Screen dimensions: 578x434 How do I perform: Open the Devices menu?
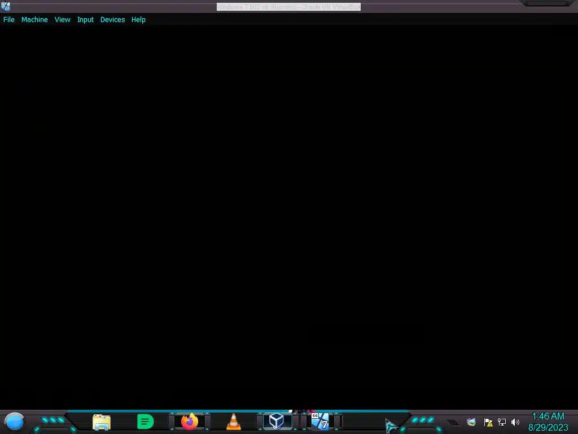point(112,20)
